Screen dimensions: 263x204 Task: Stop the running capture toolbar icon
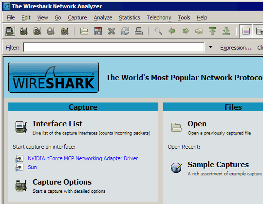point(51,31)
